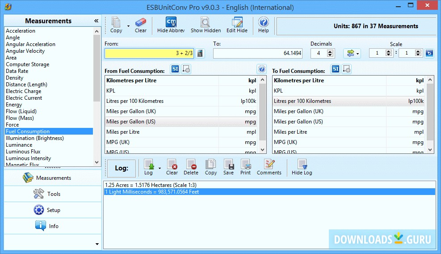Open the Info section
The height and width of the screenshot is (254, 441).
pyautogui.click(x=53, y=226)
